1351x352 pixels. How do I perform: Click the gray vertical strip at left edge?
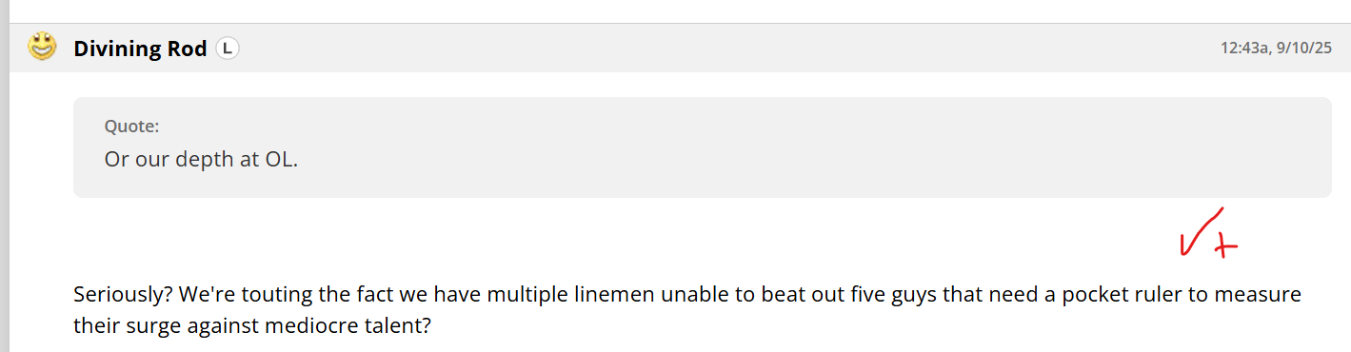coord(5,176)
